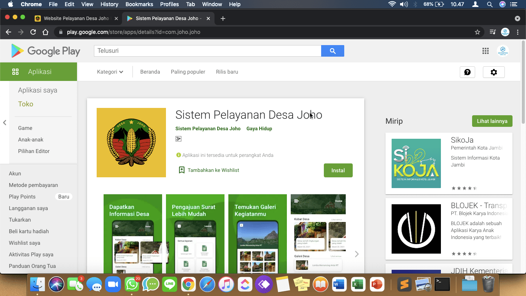The width and height of the screenshot is (526, 296).
Task: Open the Game category in sidebar
Action: click(25, 128)
